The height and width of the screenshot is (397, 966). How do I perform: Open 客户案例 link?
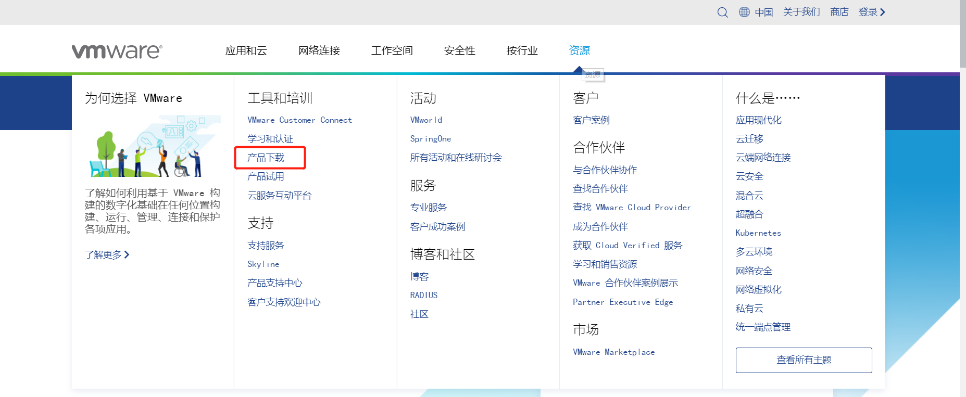pyautogui.click(x=591, y=120)
